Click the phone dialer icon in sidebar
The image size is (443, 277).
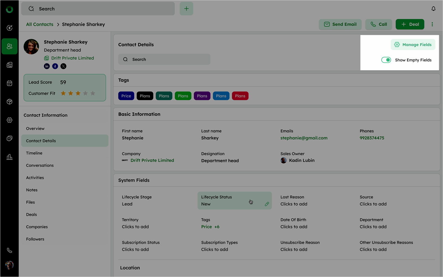[x=9, y=250]
